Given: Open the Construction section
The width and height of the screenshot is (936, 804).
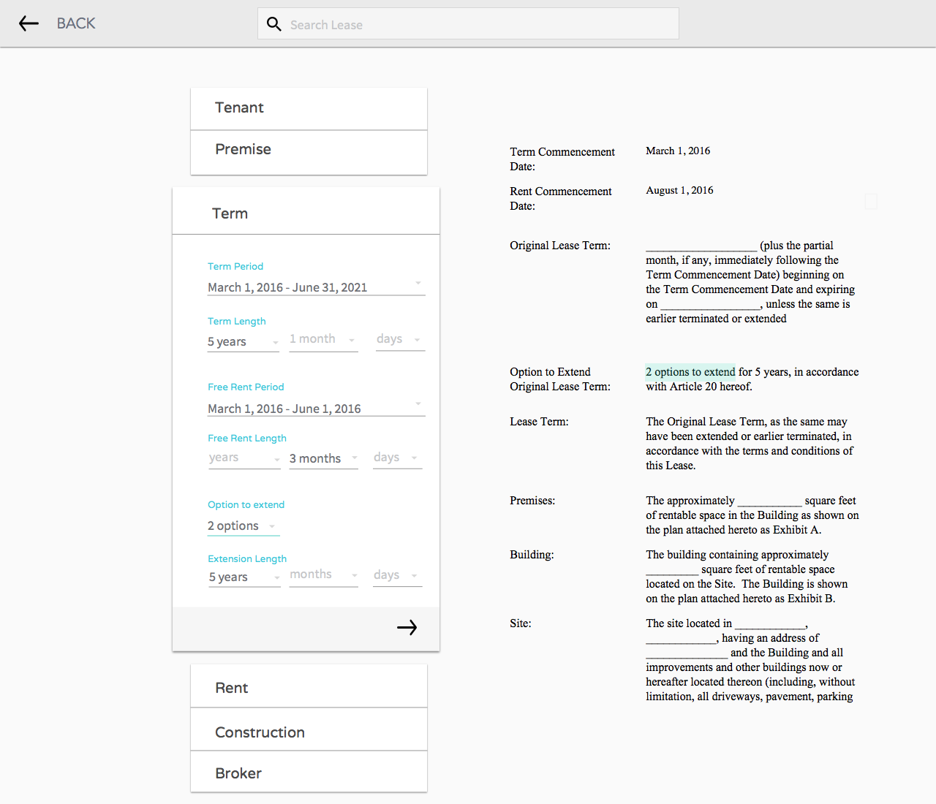Looking at the screenshot, I should 309,730.
